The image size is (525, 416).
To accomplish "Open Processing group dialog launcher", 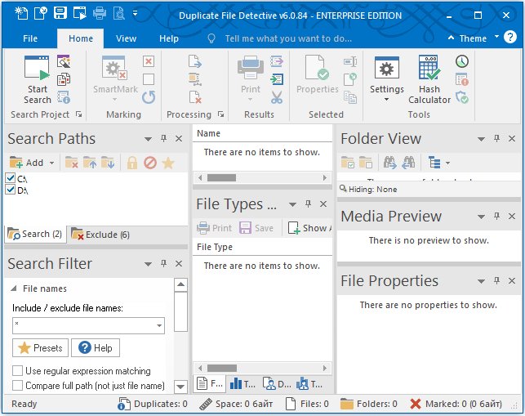I will pos(220,114).
